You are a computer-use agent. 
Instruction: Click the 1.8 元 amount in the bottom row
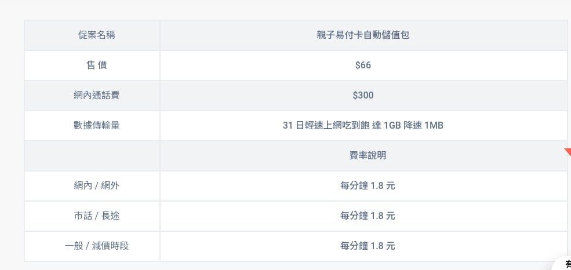[383, 246]
